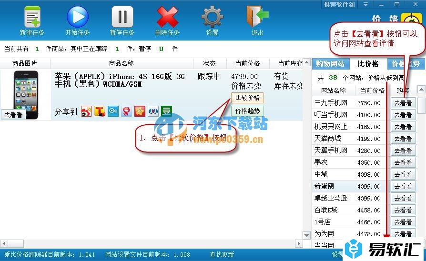
Task: Click 去看看 for 中域
Action: [x=403, y=174]
